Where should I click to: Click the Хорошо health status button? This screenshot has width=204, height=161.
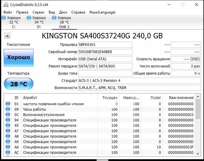click(19, 58)
